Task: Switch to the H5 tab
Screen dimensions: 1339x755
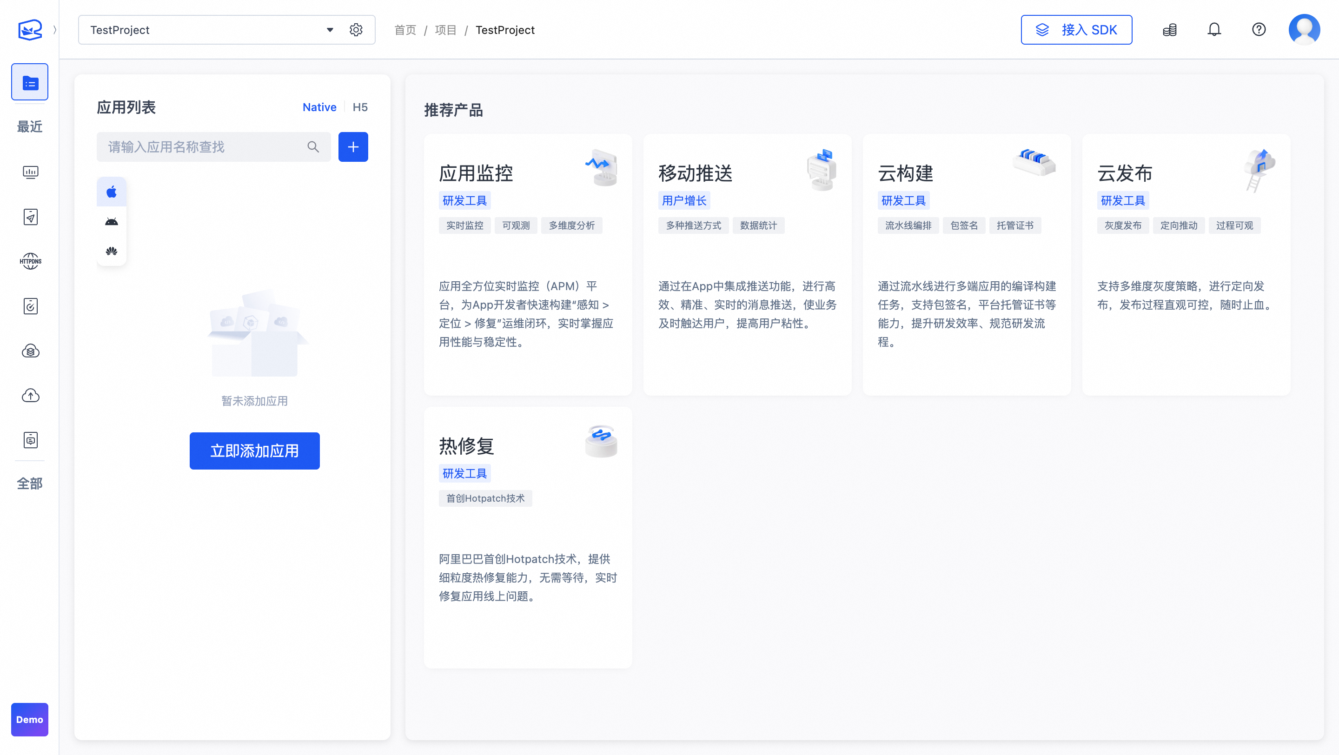Action: (360, 107)
